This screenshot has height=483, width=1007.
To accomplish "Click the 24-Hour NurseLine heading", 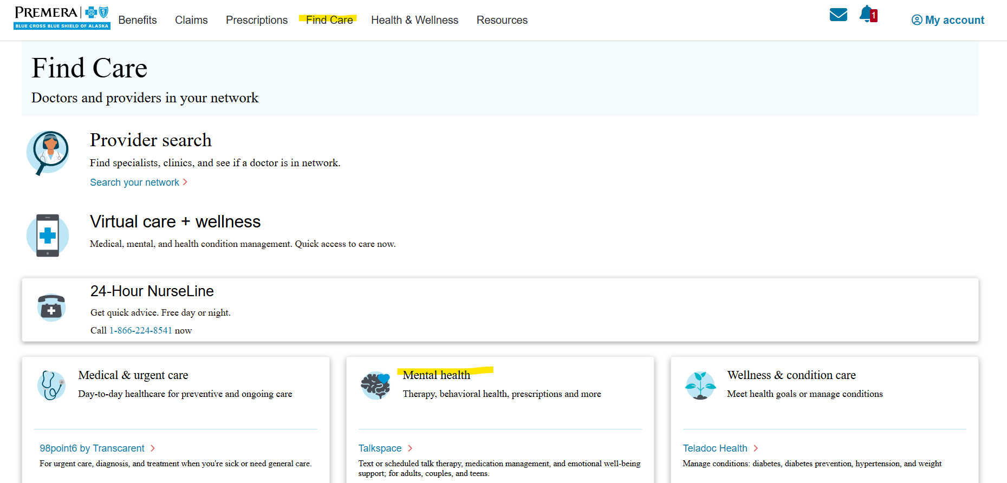I will (x=152, y=291).
